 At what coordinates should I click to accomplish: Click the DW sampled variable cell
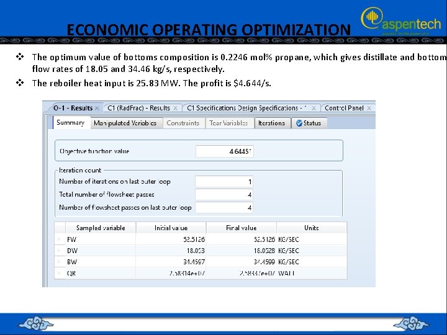(x=101, y=251)
